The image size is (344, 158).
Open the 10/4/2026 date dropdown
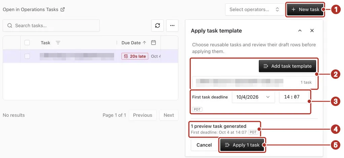click(253, 97)
